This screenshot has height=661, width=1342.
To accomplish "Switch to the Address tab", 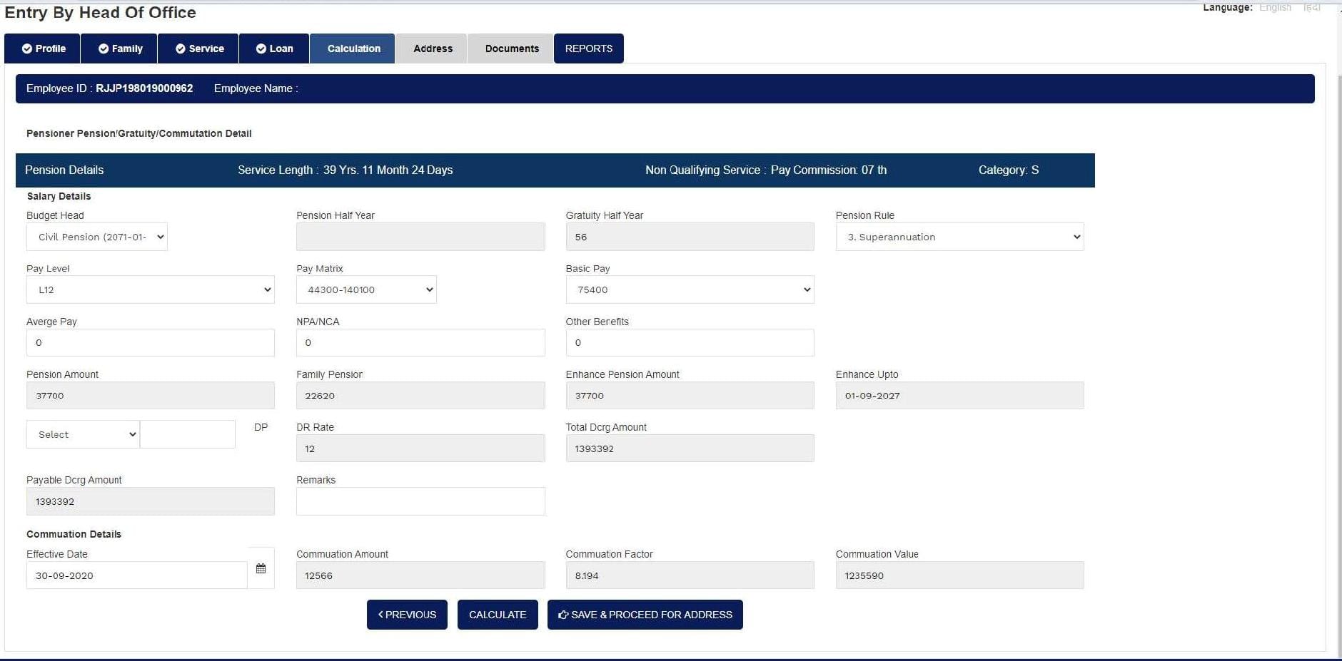I will [432, 48].
